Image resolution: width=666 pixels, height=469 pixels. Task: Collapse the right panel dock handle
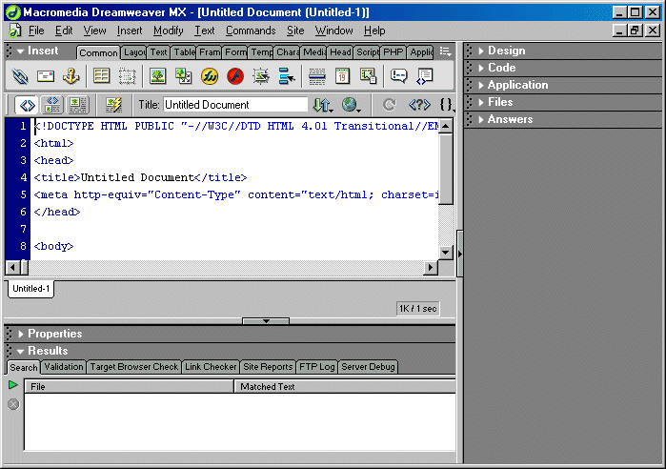(460, 254)
